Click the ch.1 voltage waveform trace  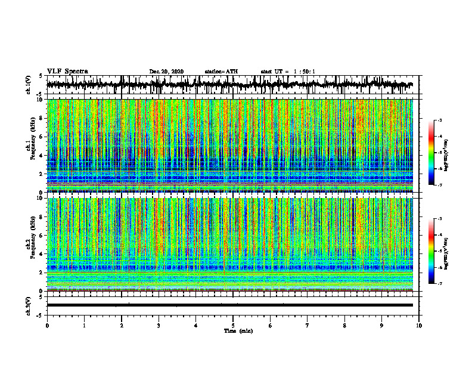pyautogui.click(x=230, y=85)
